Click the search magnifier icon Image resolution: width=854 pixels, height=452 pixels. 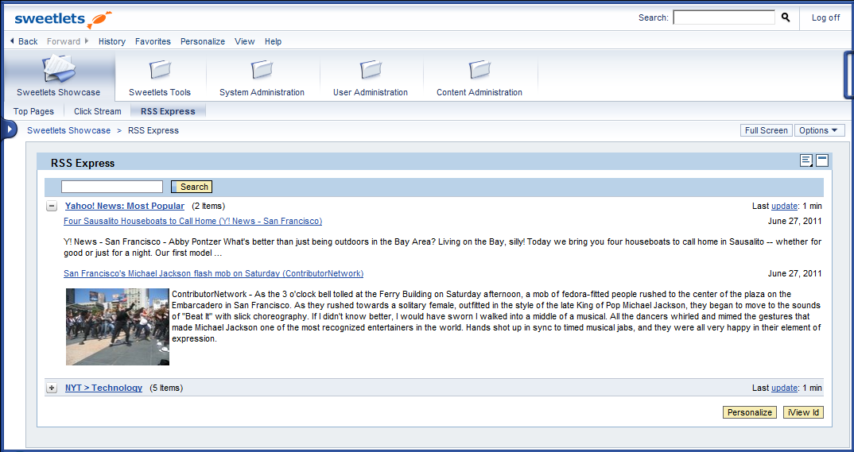(786, 17)
